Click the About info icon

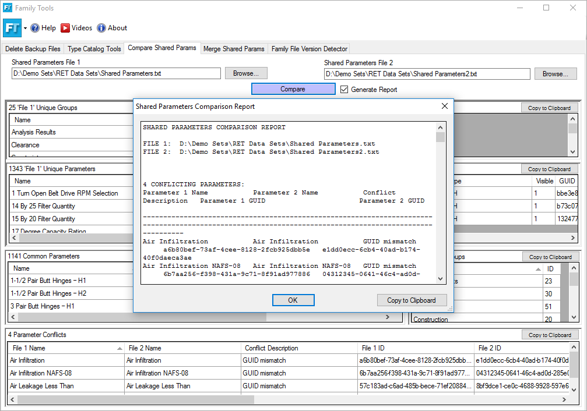pyautogui.click(x=101, y=28)
